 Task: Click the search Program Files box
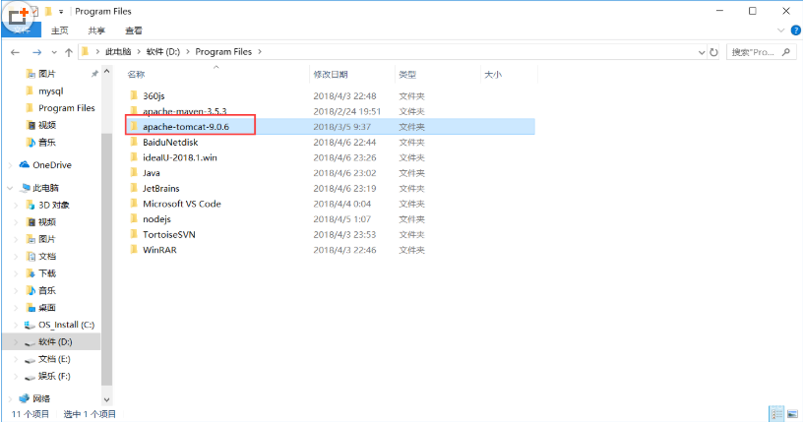point(760,52)
